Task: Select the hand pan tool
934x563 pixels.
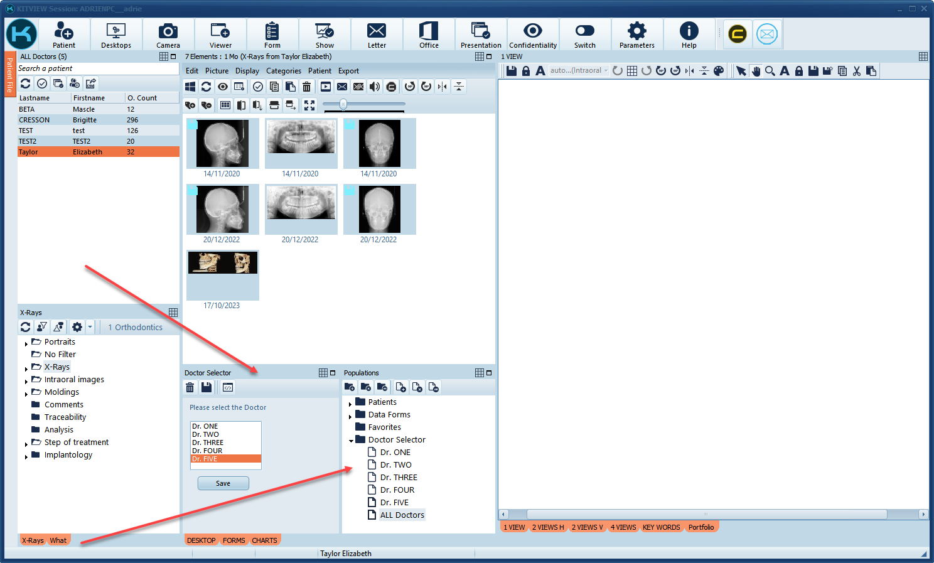Action: click(756, 71)
